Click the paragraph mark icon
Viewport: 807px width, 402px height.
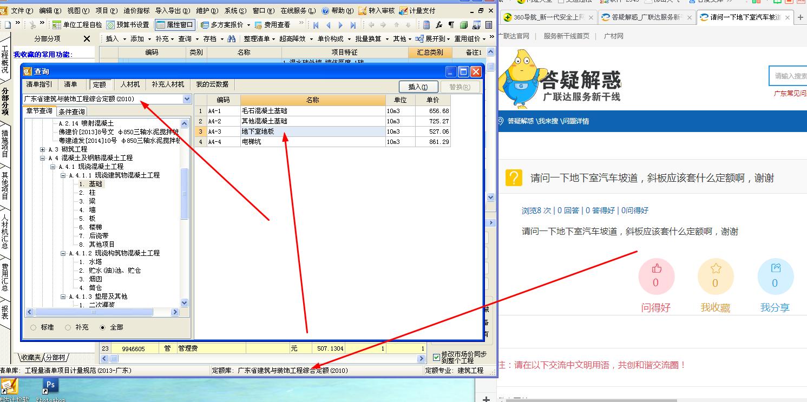pos(451,25)
